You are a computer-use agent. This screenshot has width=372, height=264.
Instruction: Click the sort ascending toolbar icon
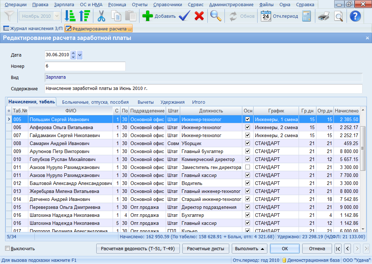pyautogui.click(x=70, y=16)
